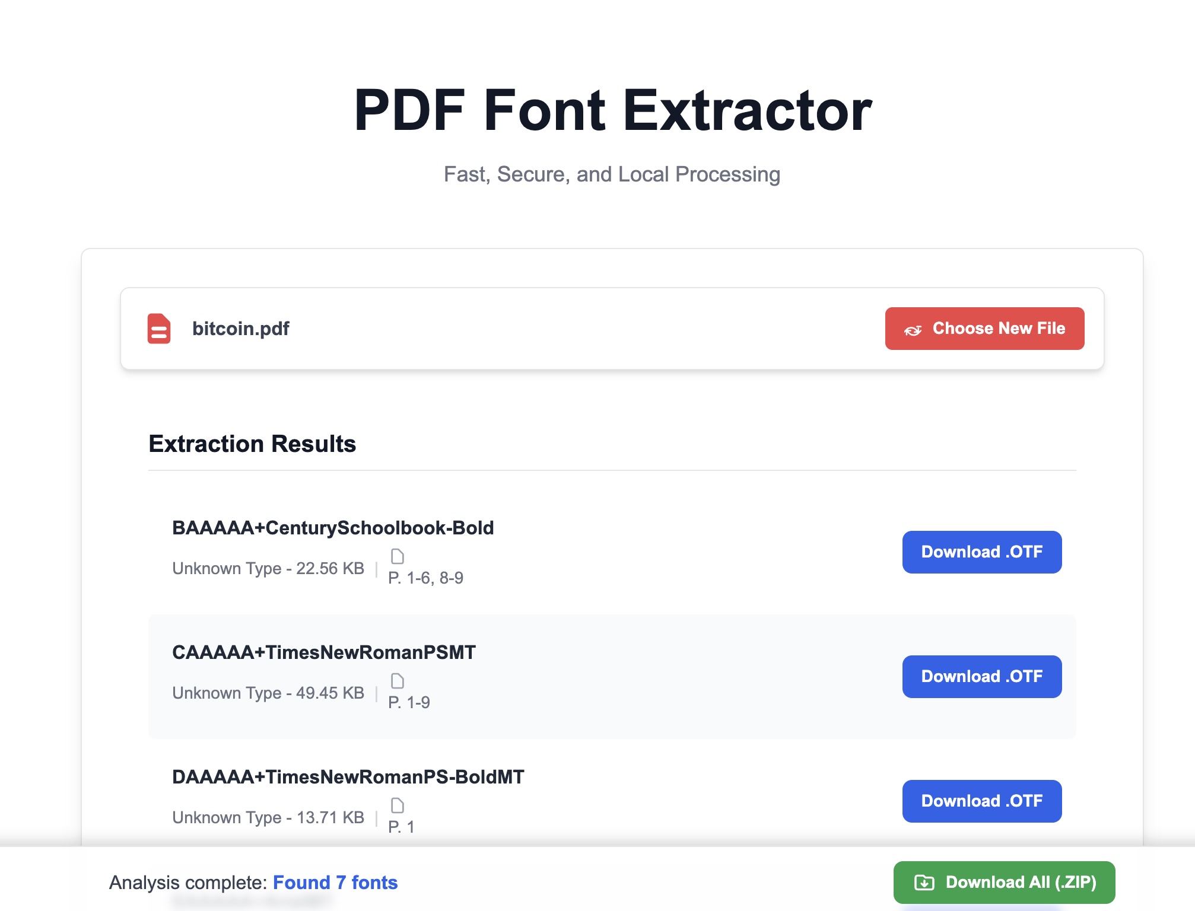
Task: Download CenturySchoolbook-Bold as .OTF
Action: tap(981, 552)
